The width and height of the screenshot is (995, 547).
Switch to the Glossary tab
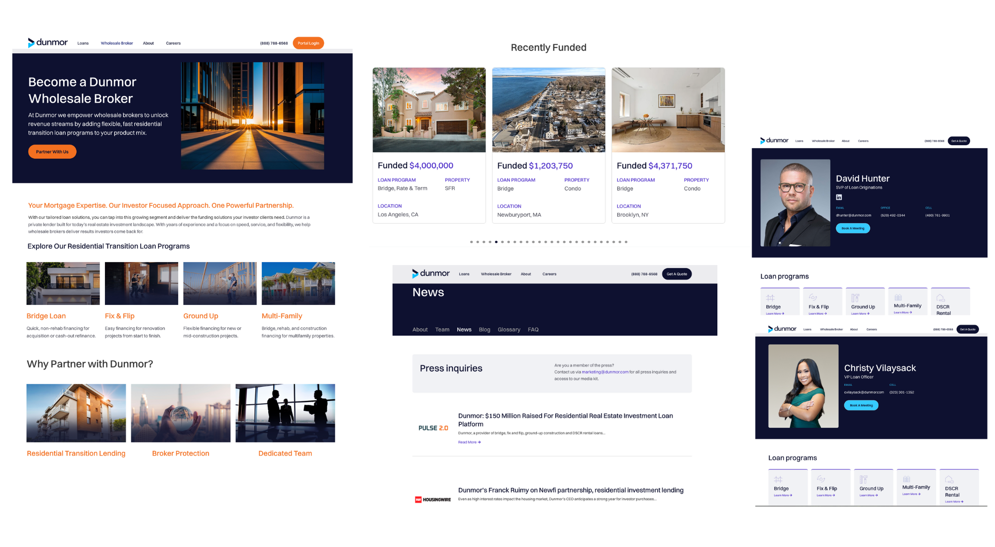(508, 330)
